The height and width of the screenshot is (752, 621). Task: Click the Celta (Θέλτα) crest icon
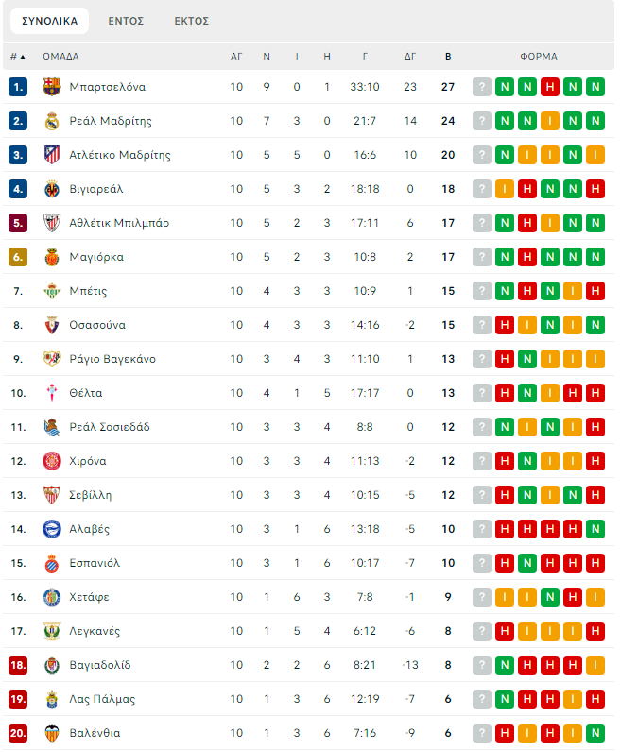52,393
